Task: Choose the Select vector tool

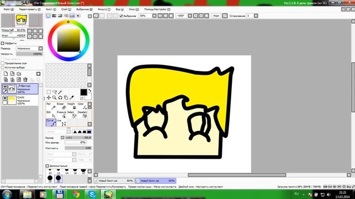Action: 72,114
